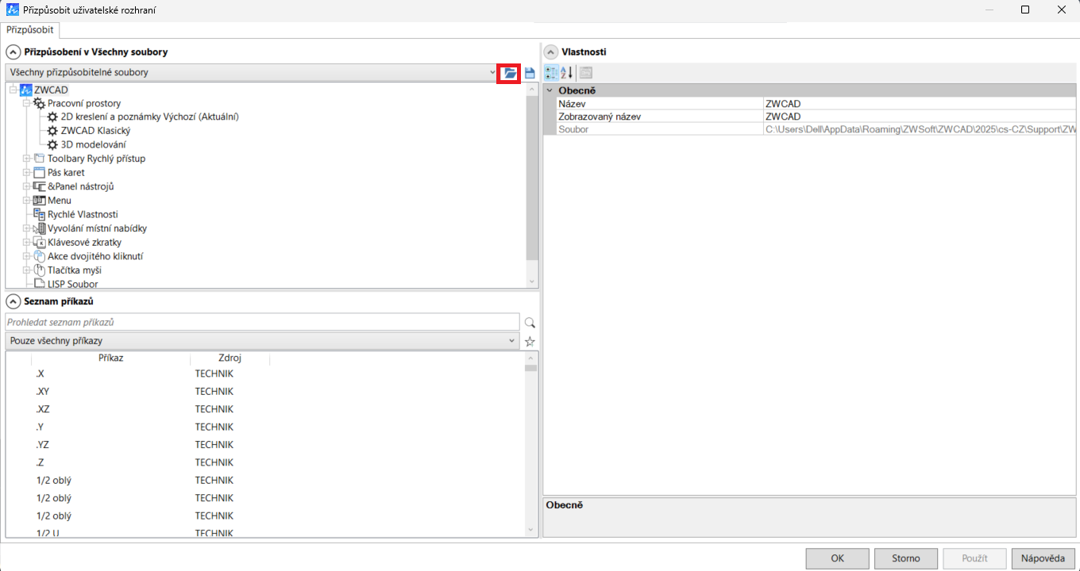Viewport: 1080px width, 571px height.
Task: Click gear icon of 2D kreslení a poznámky workspace
Action: coord(53,117)
